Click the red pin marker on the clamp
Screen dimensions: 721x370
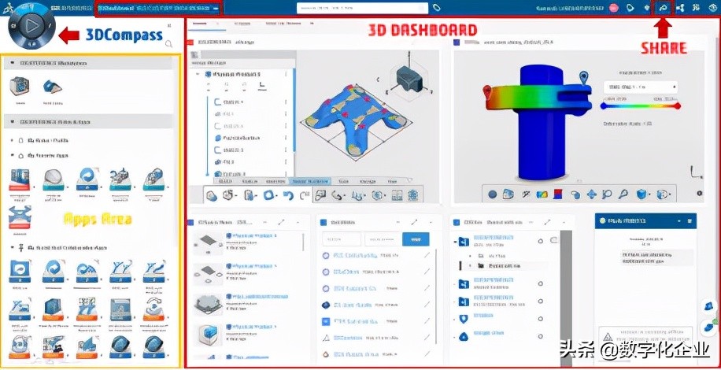point(487,92)
